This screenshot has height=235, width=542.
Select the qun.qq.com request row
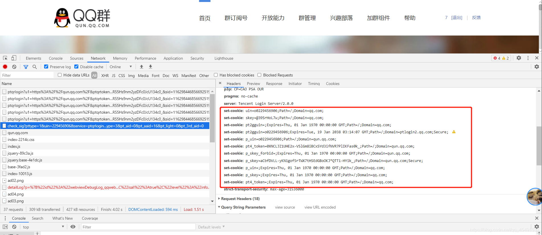point(105,133)
